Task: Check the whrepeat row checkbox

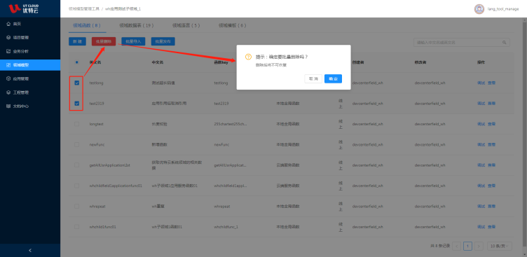Action: [x=76, y=207]
